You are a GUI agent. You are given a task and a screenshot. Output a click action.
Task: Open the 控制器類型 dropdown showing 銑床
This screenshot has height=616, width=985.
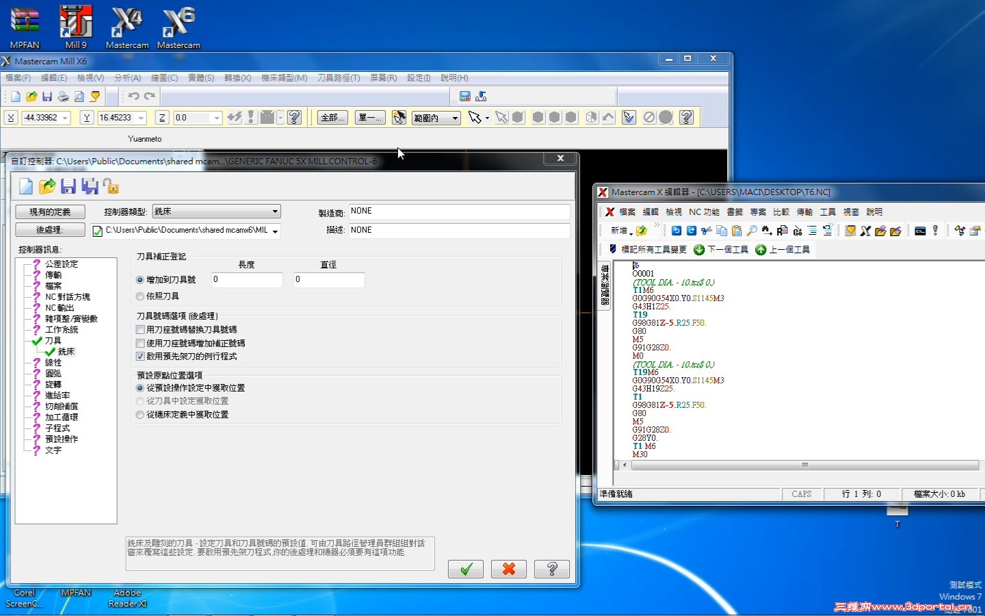click(x=216, y=211)
